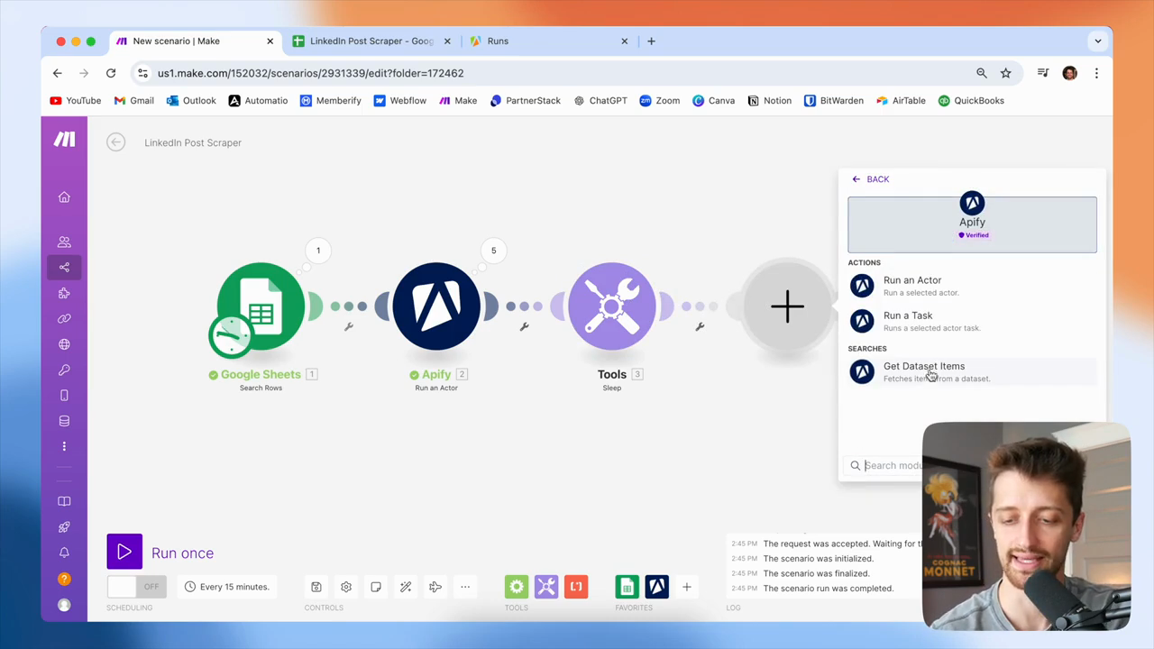Click wrench between Google Sheets and Apify
This screenshot has height=649, width=1154.
coord(349,326)
